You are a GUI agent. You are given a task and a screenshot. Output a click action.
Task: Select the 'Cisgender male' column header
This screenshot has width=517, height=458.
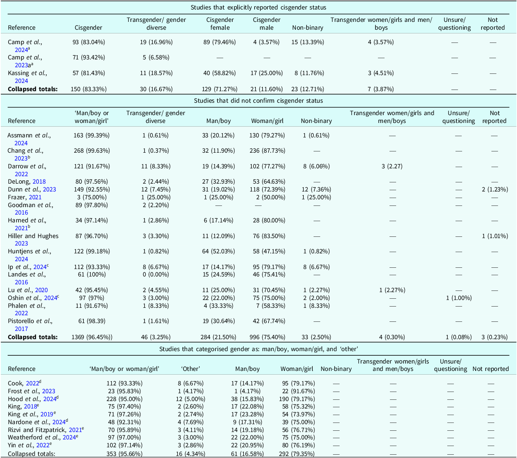pos(267,24)
